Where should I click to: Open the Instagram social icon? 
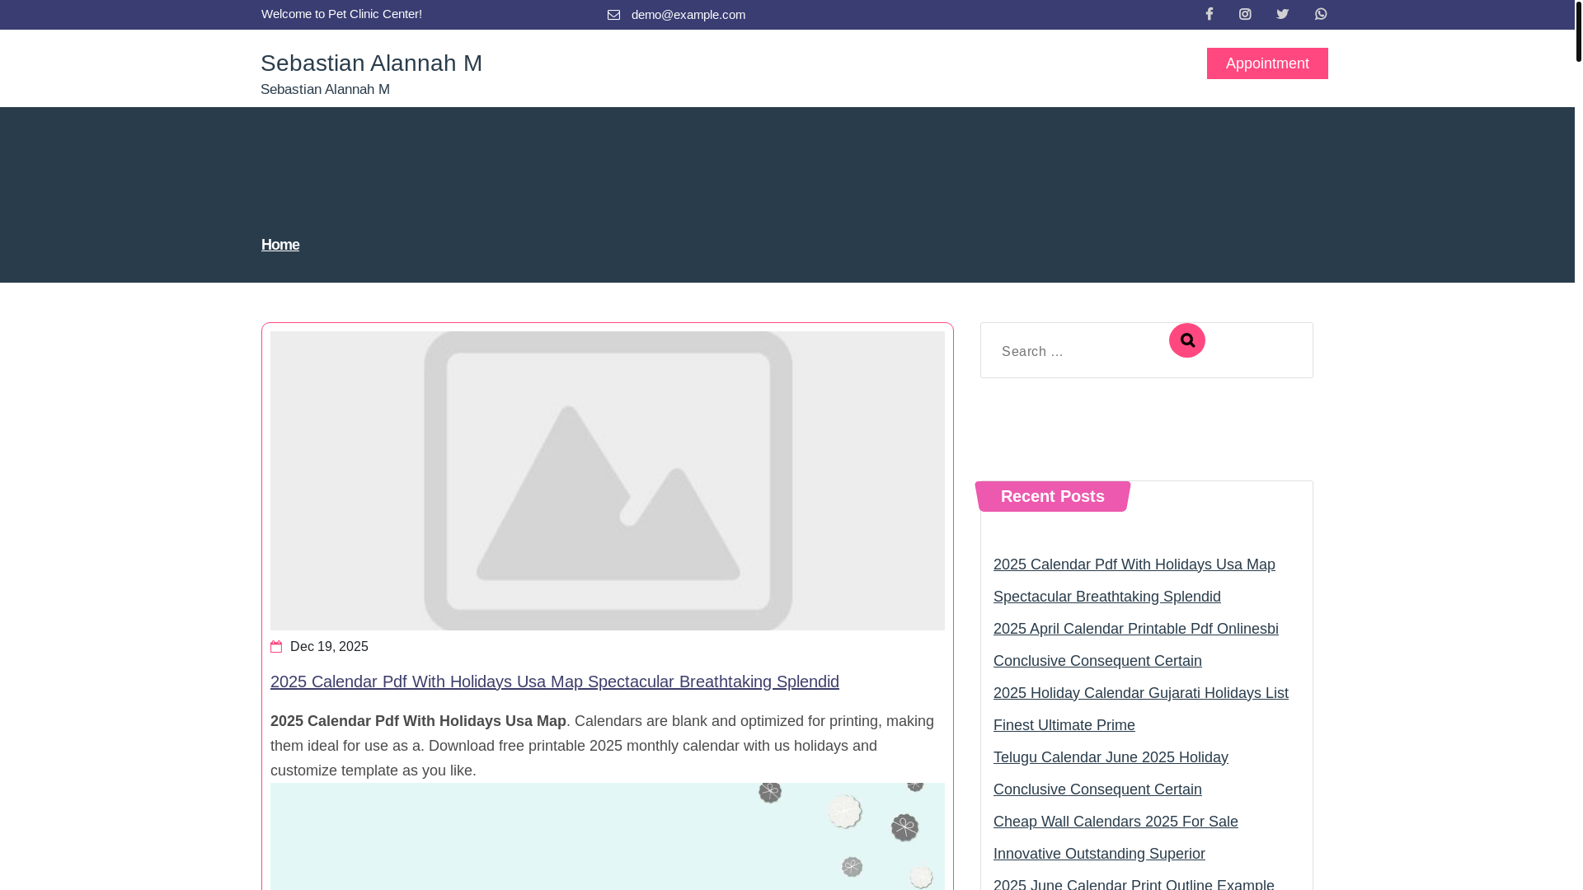tap(1245, 14)
